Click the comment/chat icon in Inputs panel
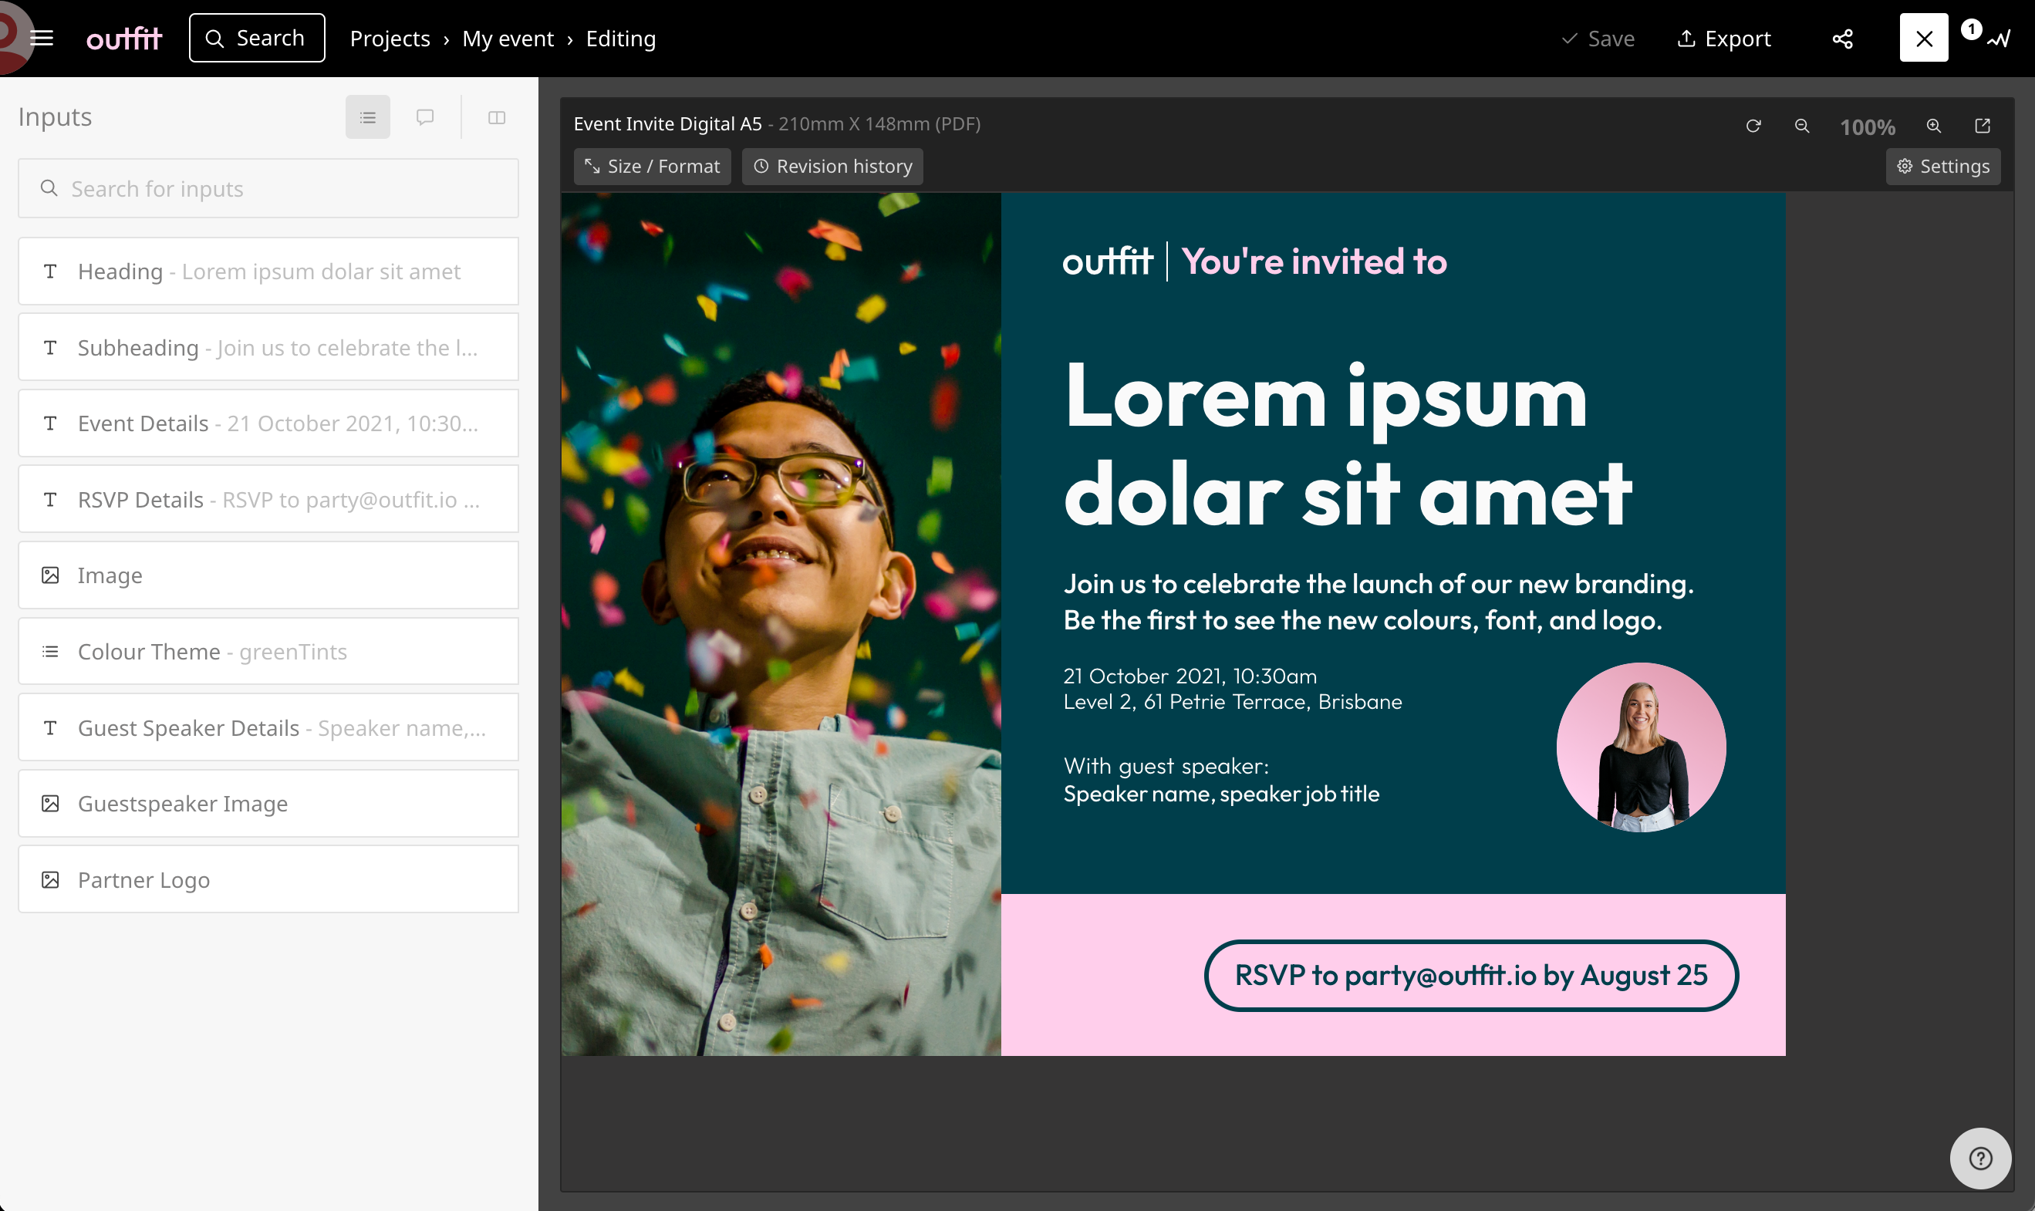 (x=425, y=118)
